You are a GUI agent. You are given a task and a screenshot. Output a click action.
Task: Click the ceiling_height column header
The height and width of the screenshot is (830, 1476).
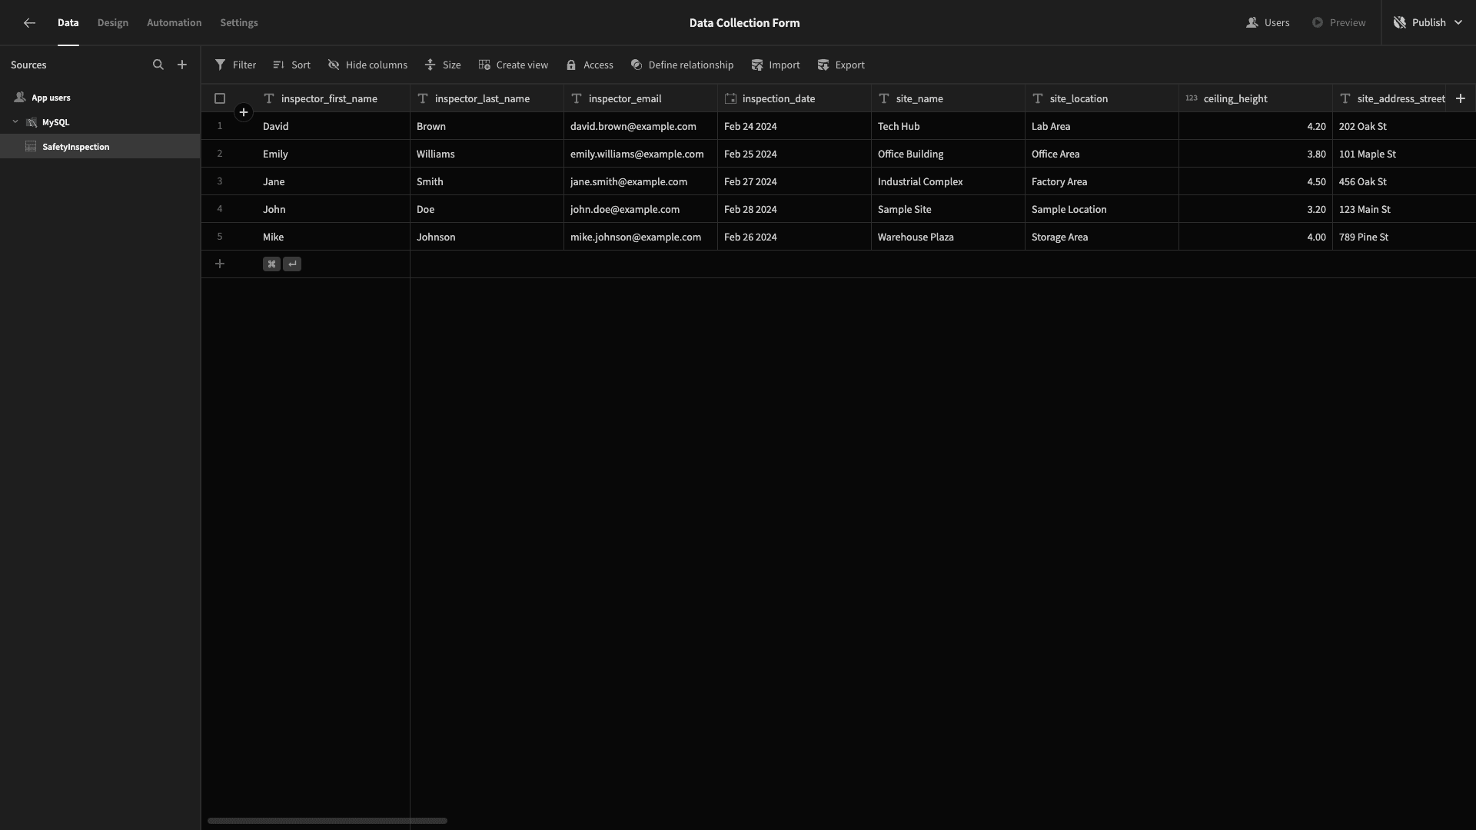(1255, 98)
